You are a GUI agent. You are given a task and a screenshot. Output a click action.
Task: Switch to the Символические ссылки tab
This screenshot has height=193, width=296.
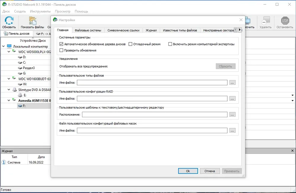coord(123,30)
